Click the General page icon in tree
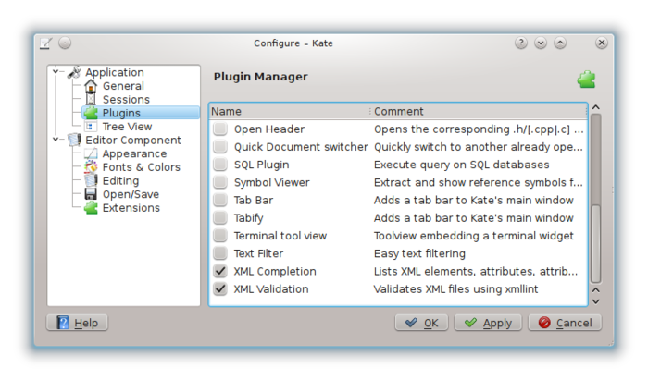The width and height of the screenshot is (648, 380). click(91, 86)
